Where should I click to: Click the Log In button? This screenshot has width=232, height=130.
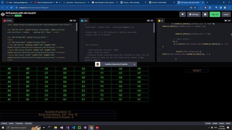(x=226, y=14)
